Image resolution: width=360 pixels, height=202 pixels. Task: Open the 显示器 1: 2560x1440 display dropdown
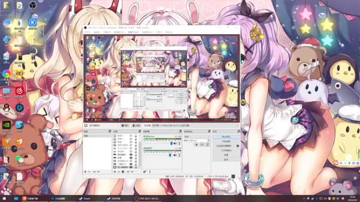pyautogui.click(x=195, y=126)
